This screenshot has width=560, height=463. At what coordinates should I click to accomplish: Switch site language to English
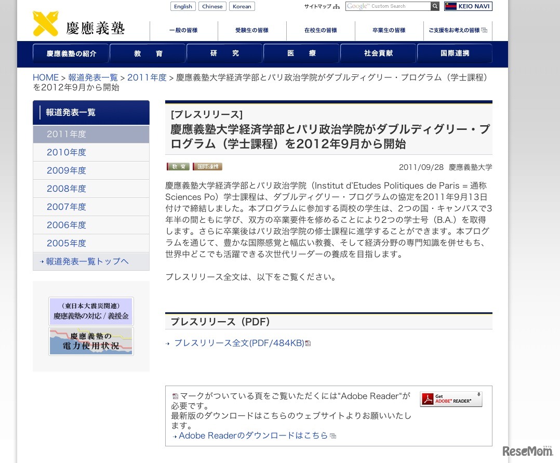pyautogui.click(x=183, y=6)
